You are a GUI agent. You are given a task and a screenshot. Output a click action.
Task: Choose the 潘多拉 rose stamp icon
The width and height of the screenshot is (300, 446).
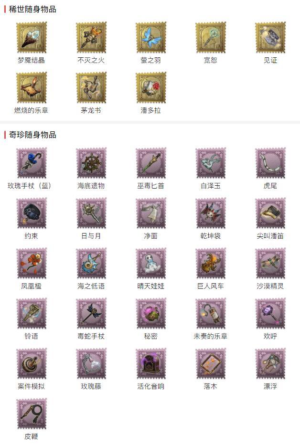[151, 87]
